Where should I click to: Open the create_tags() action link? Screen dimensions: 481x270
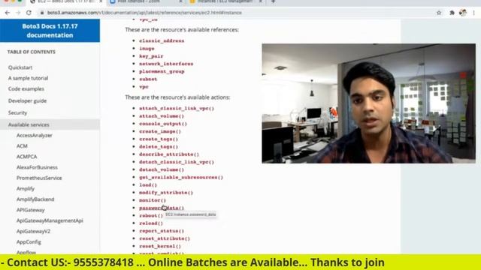click(159, 139)
